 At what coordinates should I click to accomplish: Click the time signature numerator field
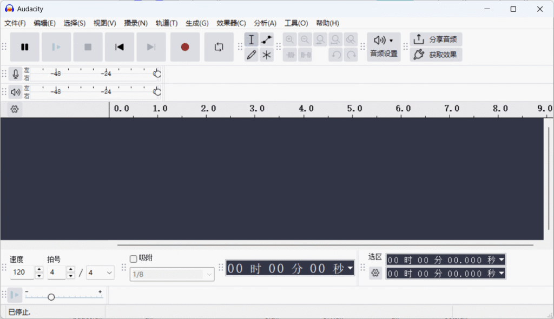point(56,273)
